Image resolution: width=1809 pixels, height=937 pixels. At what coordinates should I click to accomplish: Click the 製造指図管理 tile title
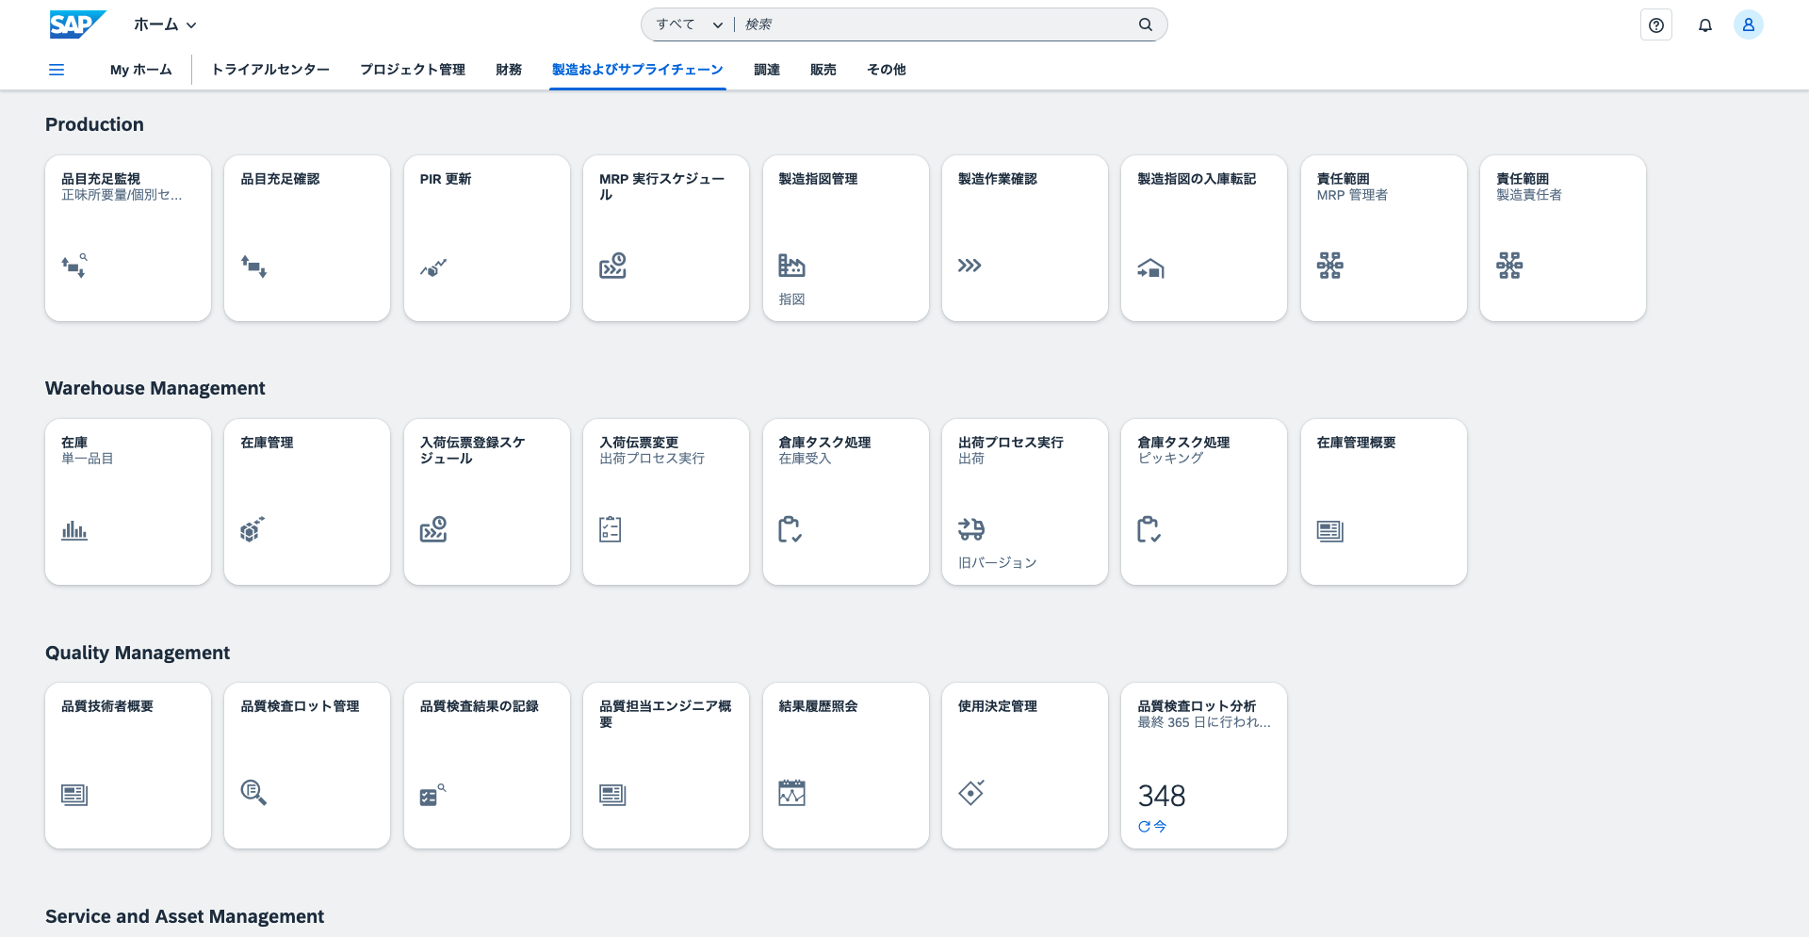point(819,179)
